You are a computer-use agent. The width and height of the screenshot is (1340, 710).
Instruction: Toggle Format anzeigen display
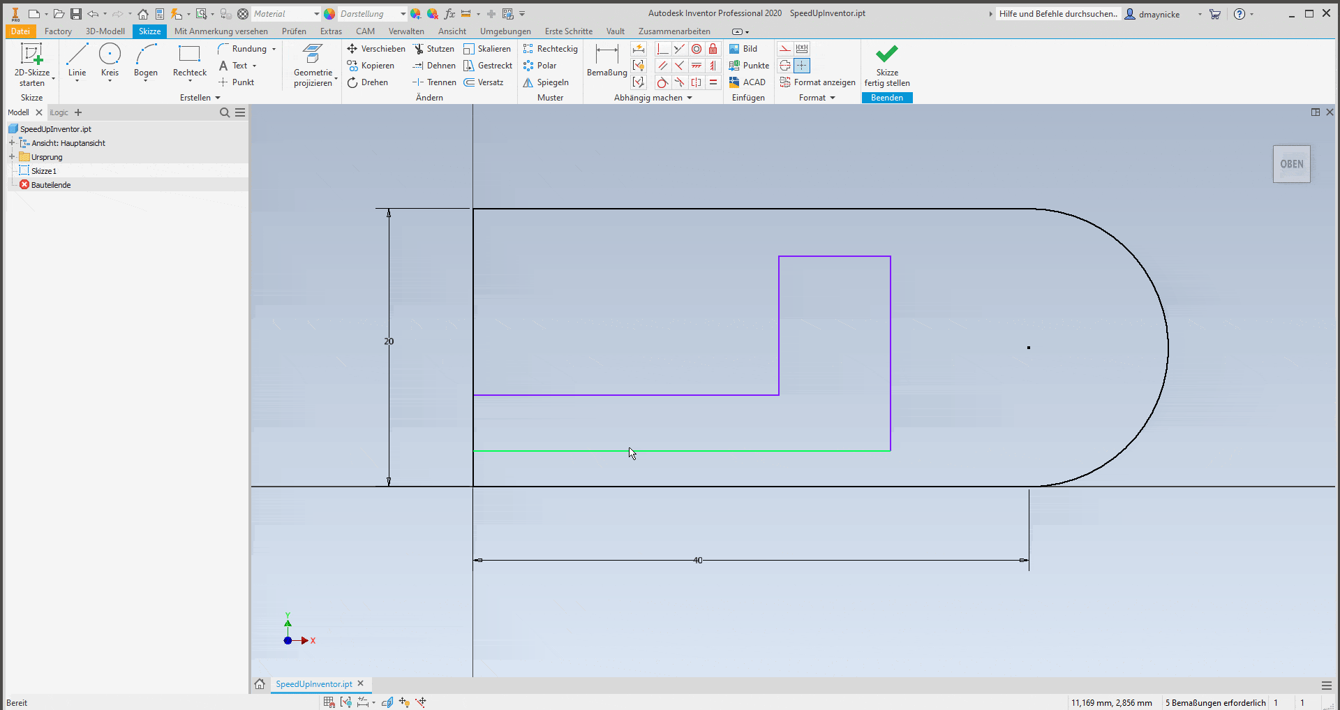click(x=817, y=82)
